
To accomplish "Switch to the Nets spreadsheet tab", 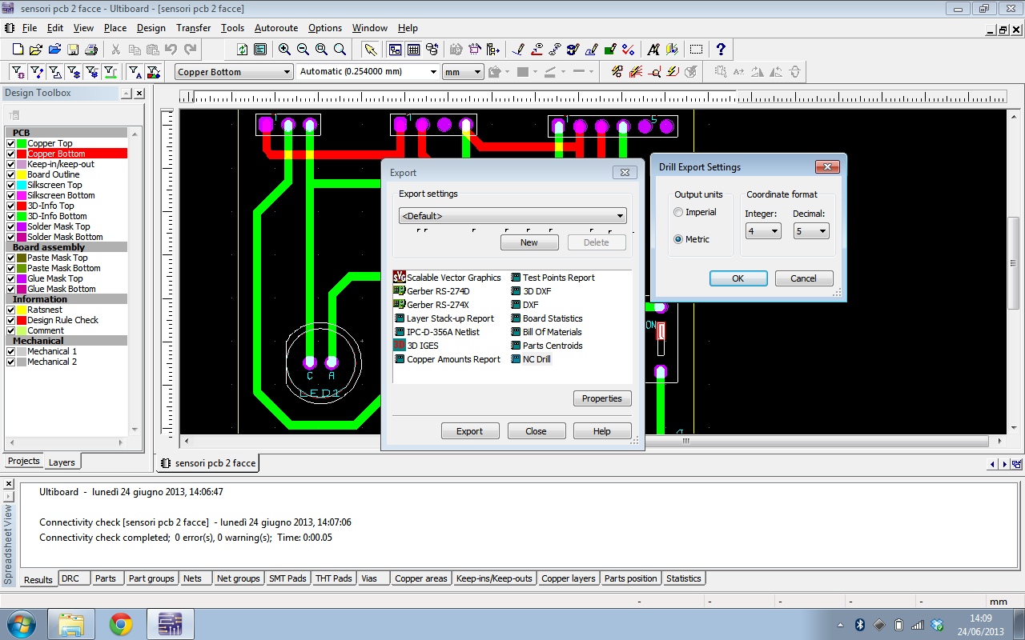I will 192,578.
